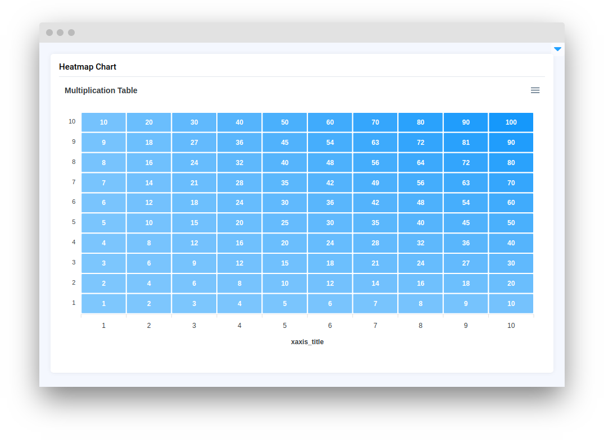Select the x-axis label 10
Screen dimensions: 604x443
click(511, 325)
